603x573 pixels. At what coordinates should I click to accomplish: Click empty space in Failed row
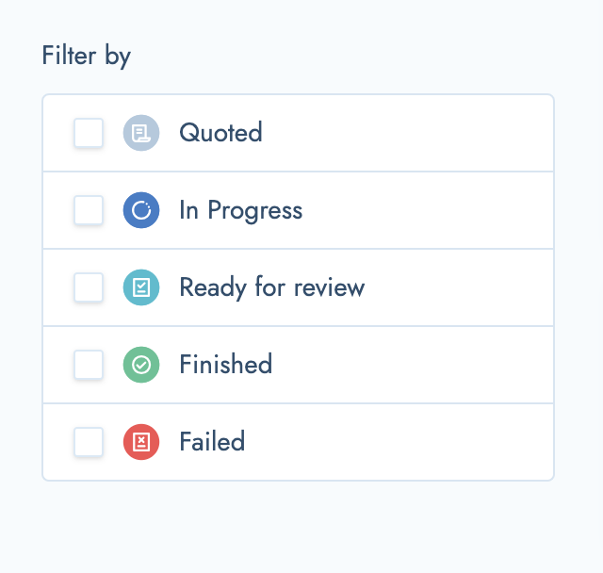click(x=399, y=442)
